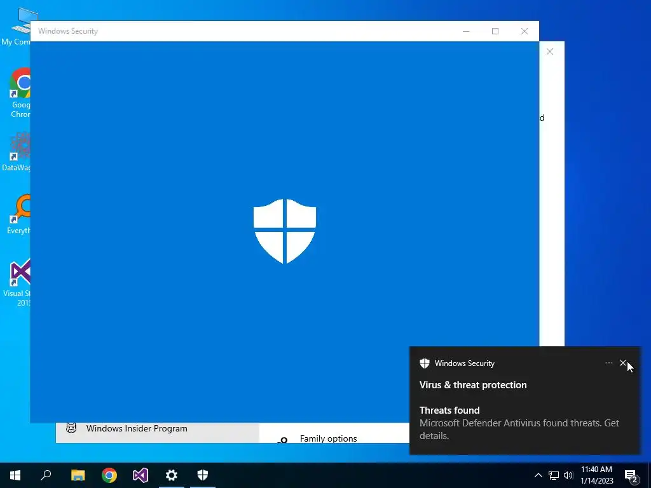651x488 pixels.
Task: Switch to Settings gear taskbar icon
Action: tap(172, 475)
